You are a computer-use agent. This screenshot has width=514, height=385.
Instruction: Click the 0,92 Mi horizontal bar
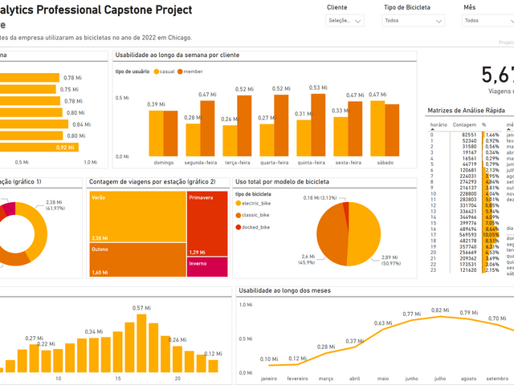[x=39, y=148]
